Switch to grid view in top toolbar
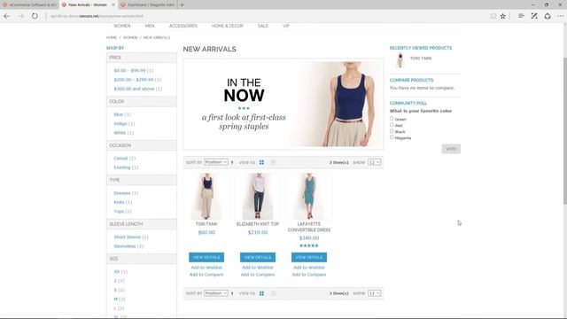Image resolution: width=567 pixels, height=319 pixels. [x=261, y=162]
